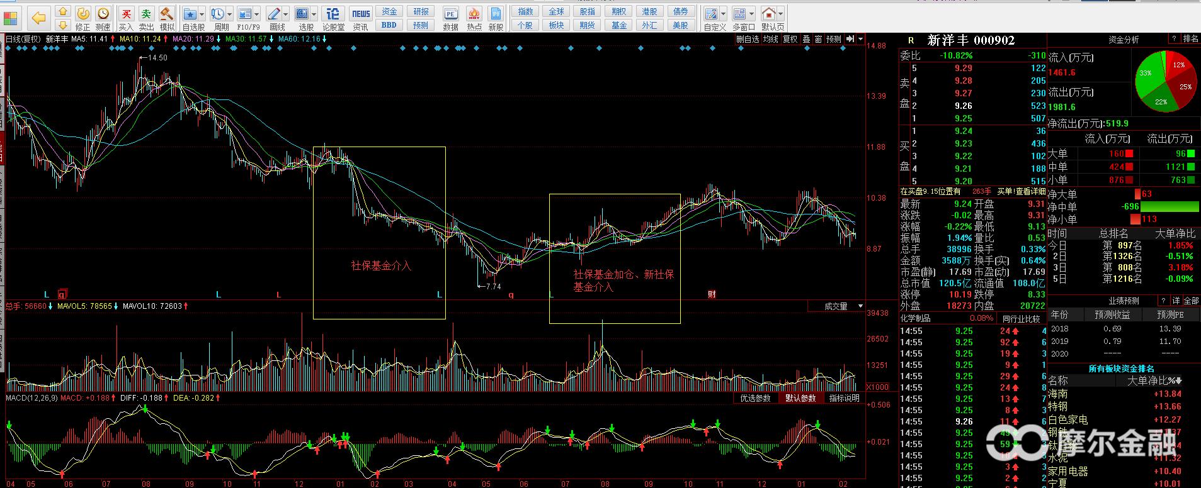
Task: Toggle 均线 moving averages on chart
Action: tap(771, 39)
